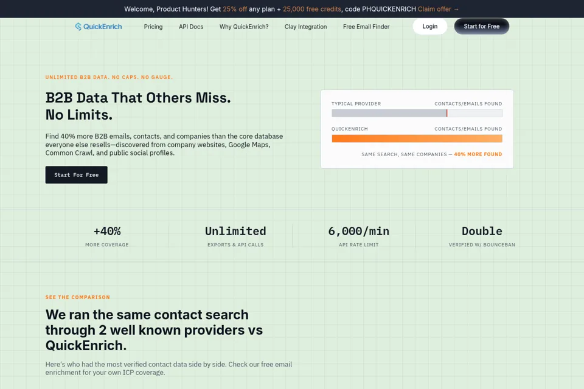Click the Login button
The width and height of the screenshot is (584, 389).
pos(430,26)
